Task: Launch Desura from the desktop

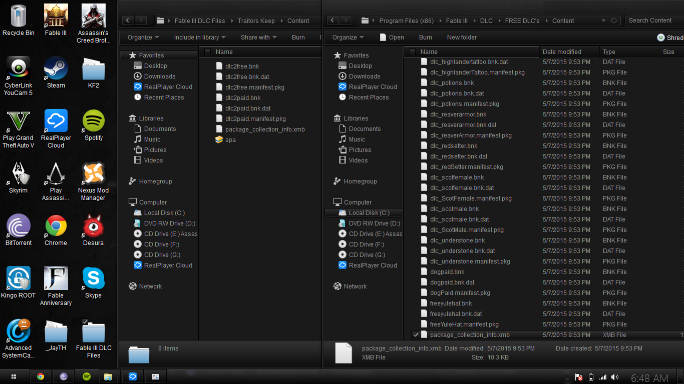Action: point(93,227)
